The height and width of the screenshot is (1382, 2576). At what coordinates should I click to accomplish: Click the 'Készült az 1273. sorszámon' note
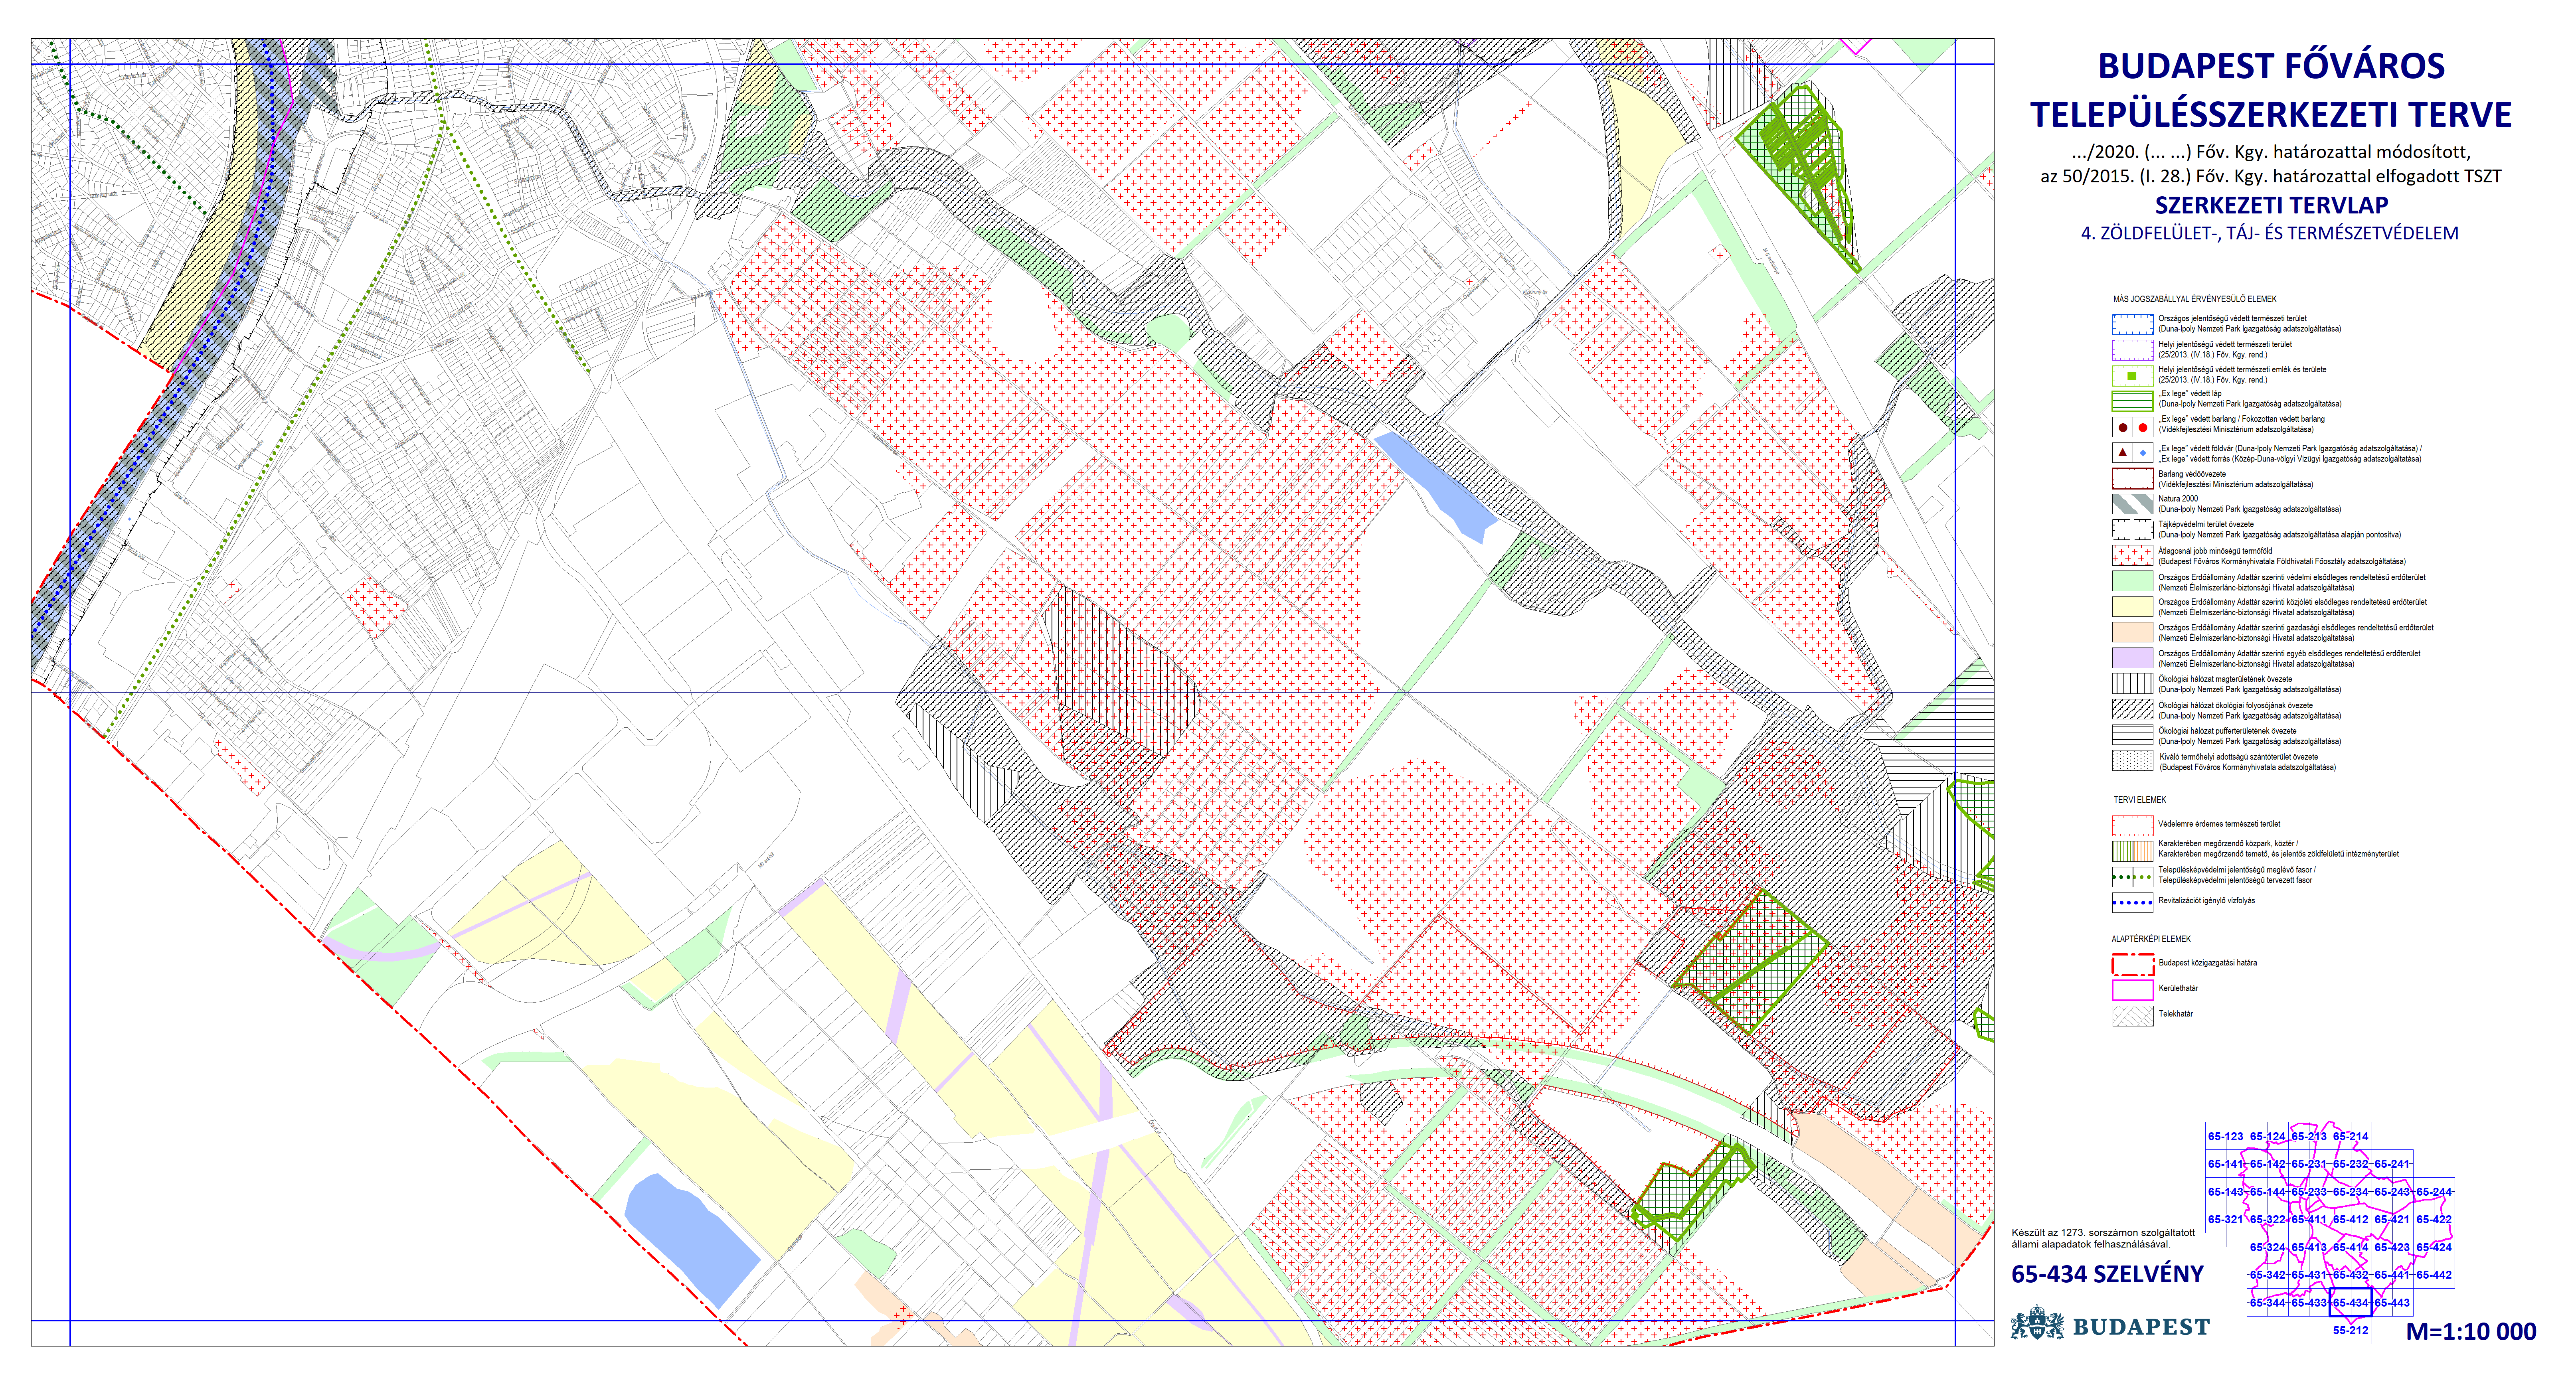(2104, 1239)
